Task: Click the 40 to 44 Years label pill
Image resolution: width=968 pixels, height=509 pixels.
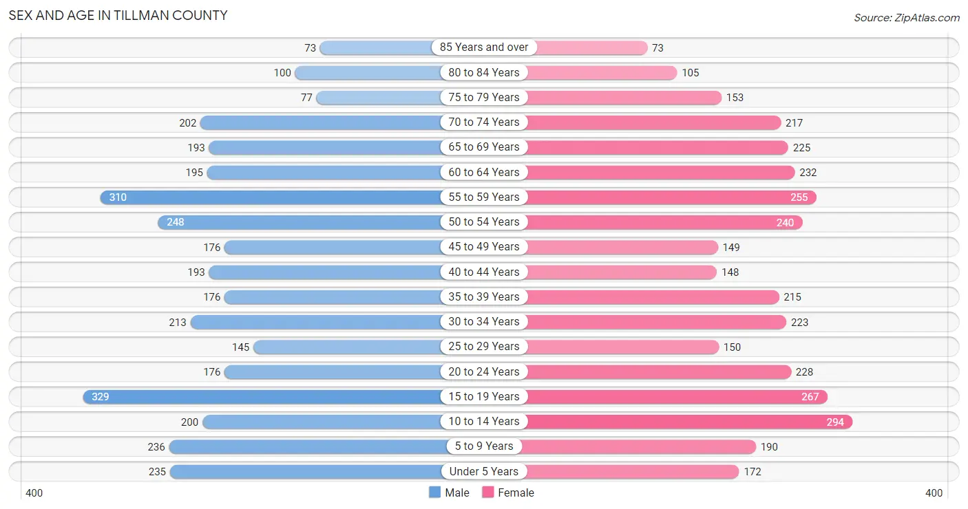Action: coord(484,272)
